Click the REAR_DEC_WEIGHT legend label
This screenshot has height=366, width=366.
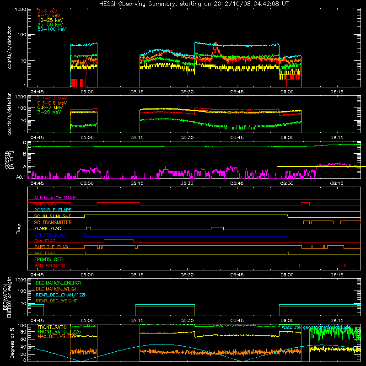point(56,301)
